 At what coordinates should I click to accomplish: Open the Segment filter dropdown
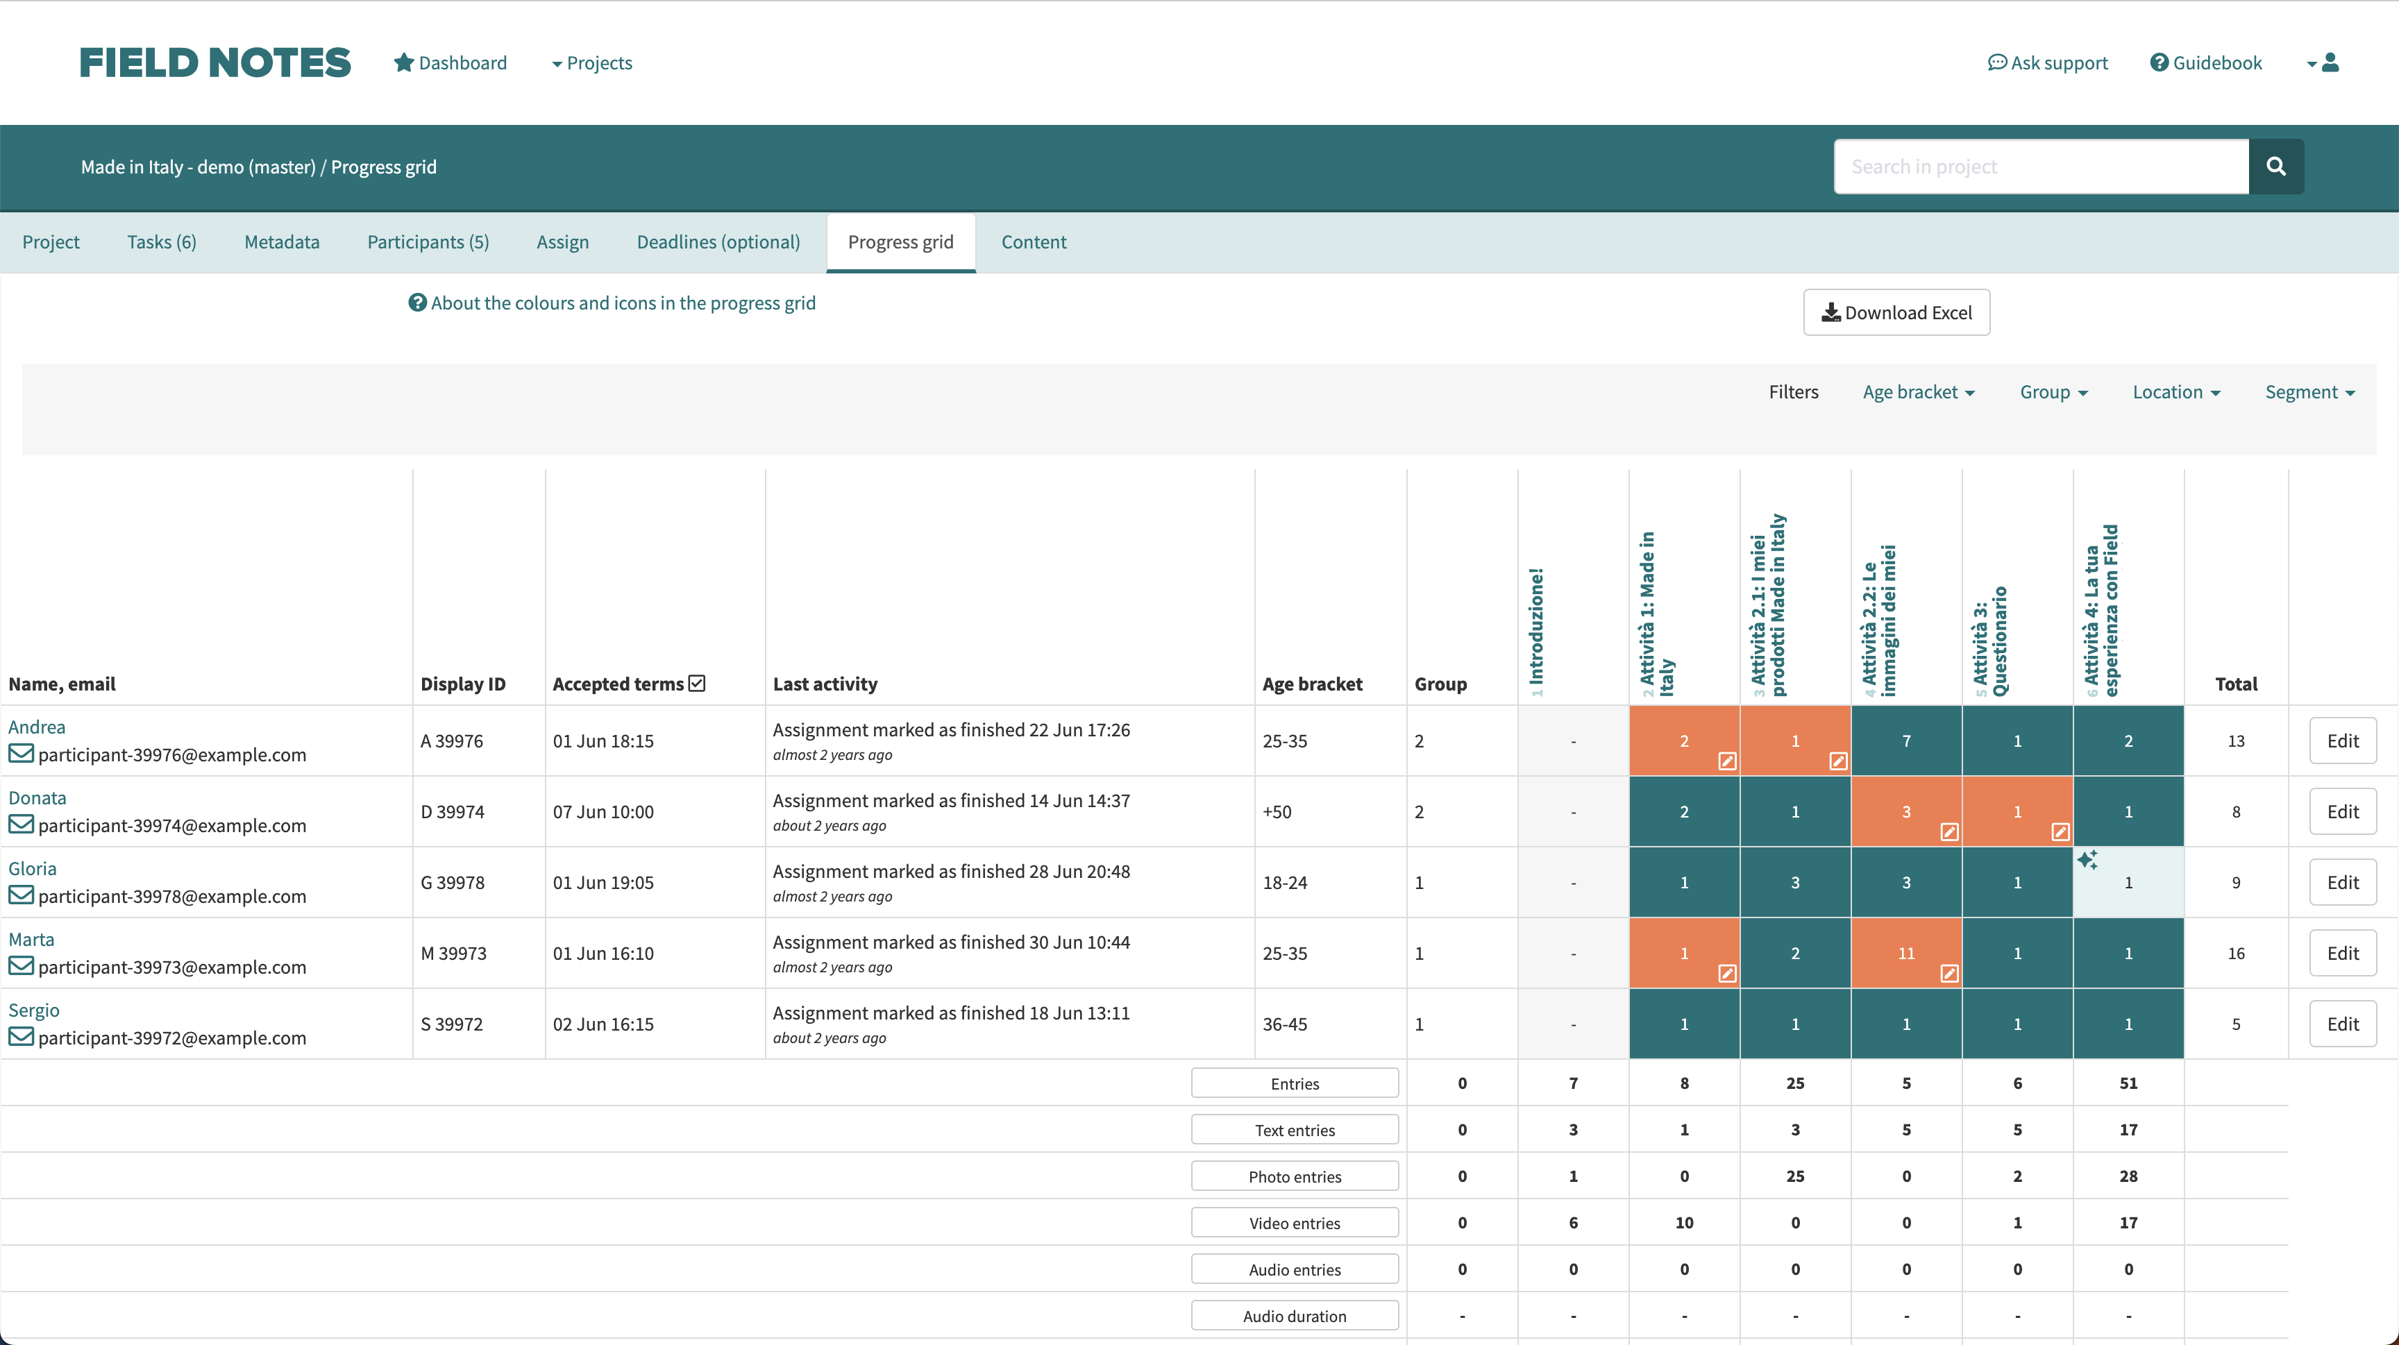tap(2309, 392)
